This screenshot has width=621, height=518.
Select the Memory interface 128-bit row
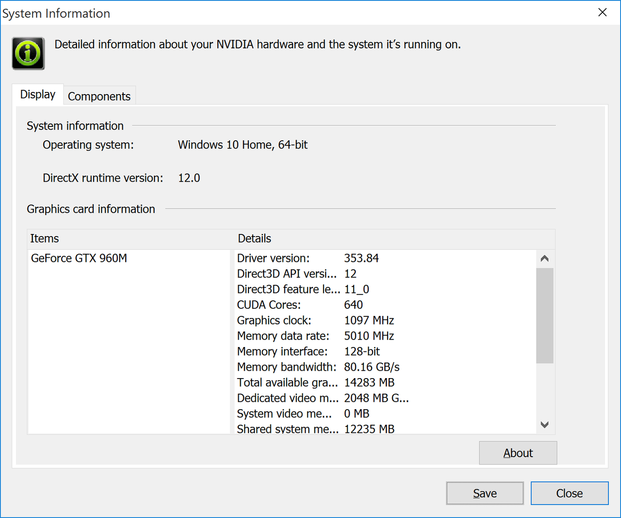tap(309, 351)
